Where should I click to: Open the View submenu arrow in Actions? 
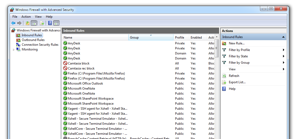(284, 69)
